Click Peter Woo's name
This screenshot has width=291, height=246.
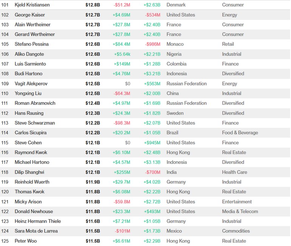(26, 241)
